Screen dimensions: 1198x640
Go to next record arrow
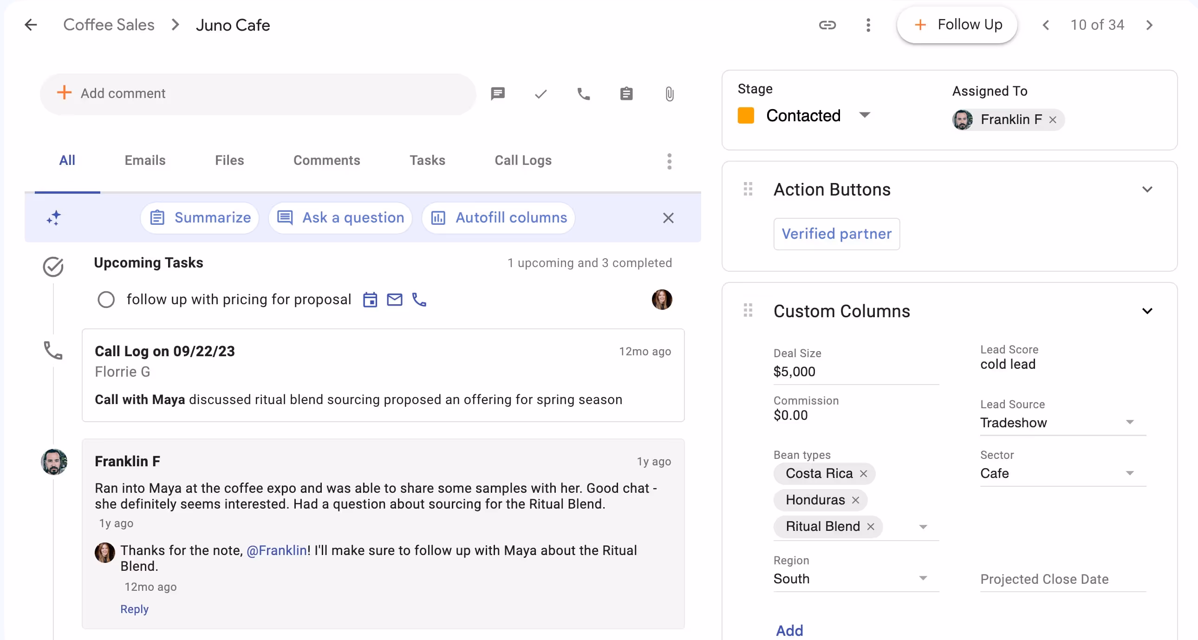click(x=1149, y=25)
